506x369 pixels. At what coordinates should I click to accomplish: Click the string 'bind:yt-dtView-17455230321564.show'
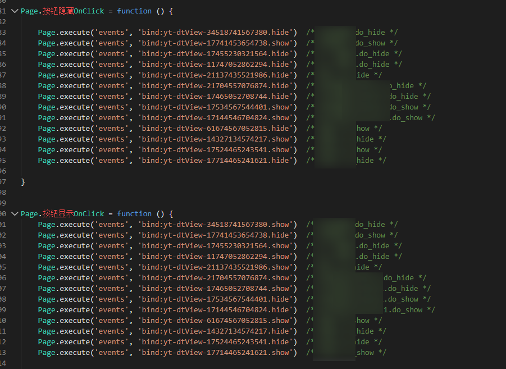point(216,245)
